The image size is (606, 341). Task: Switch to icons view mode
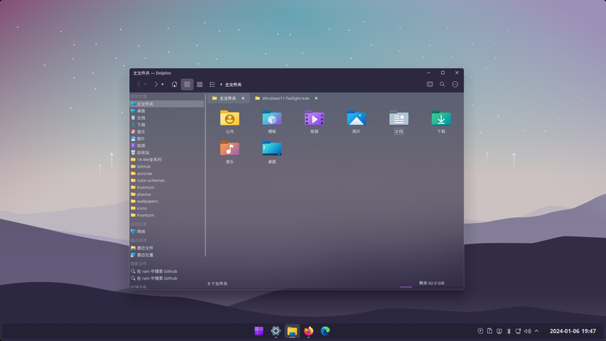pyautogui.click(x=187, y=84)
